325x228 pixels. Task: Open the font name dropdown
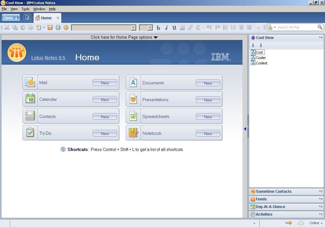134,28
